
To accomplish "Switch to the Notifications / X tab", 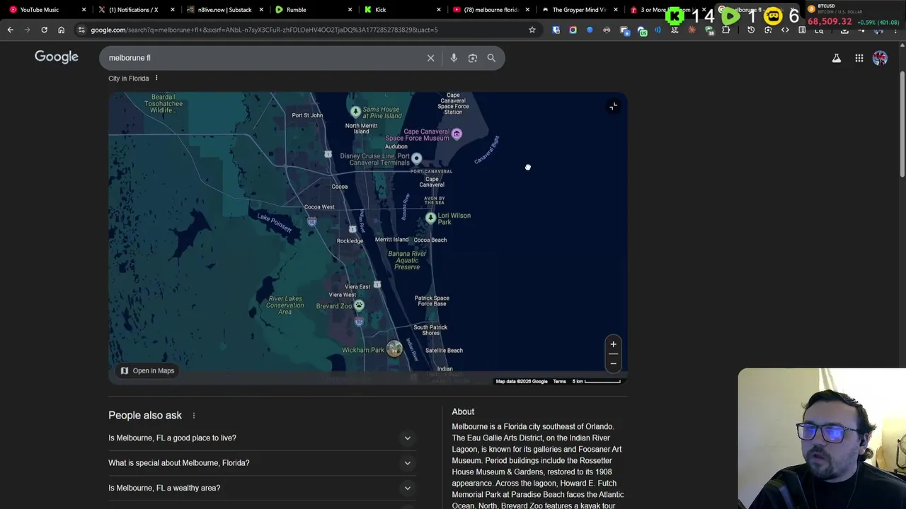I will tap(133, 10).
